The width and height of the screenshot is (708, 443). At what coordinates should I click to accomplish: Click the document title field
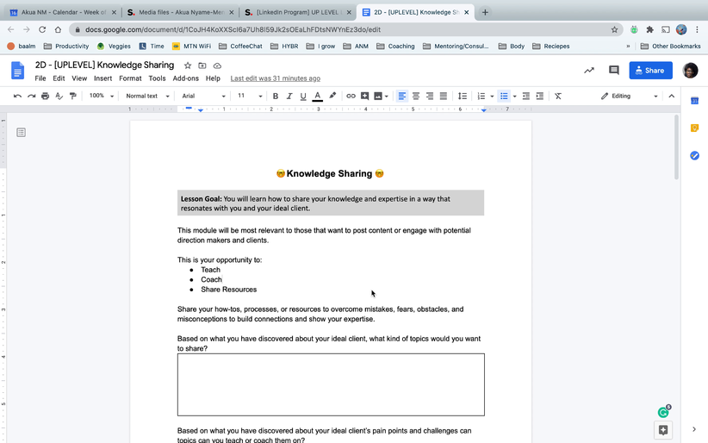105,66
